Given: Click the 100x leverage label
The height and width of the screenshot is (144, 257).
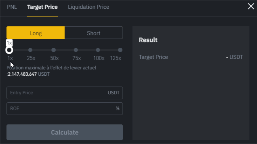Looking at the screenshot, I should pos(99,58).
